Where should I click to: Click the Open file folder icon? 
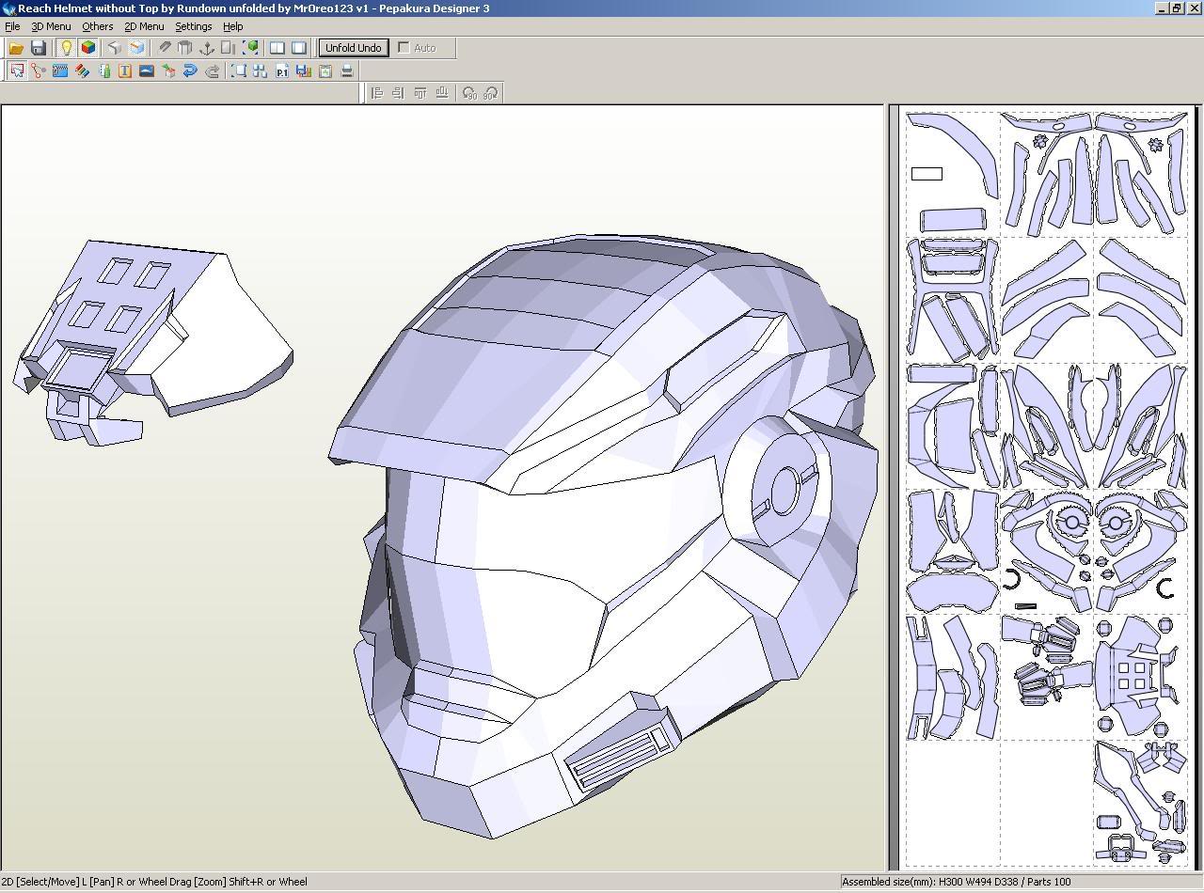[16, 48]
